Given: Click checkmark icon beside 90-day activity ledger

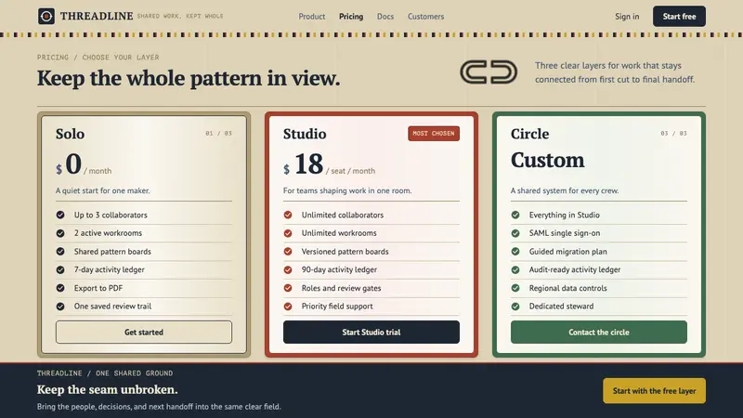Looking at the screenshot, I should click(x=288, y=269).
